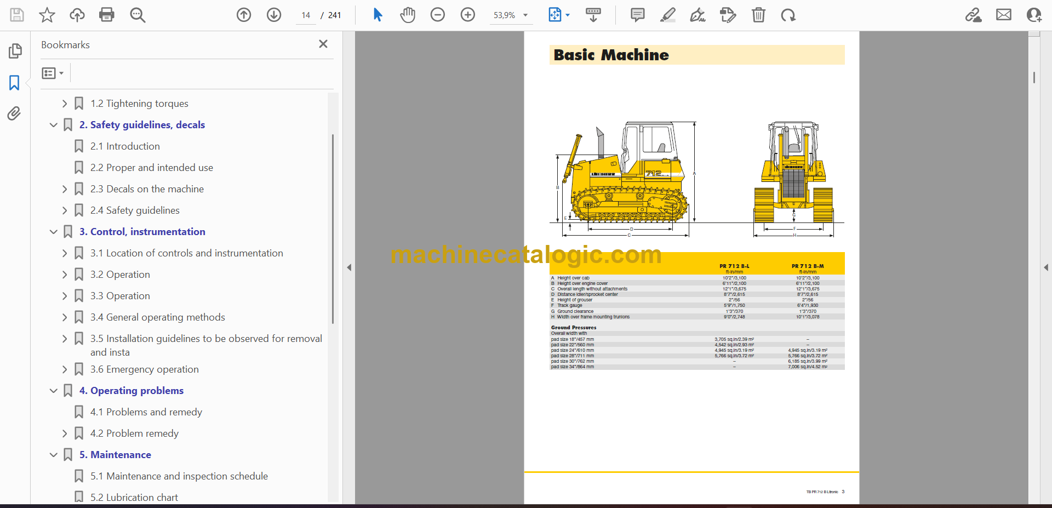Open page thumbnails panel icon

[x=15, y=51]
